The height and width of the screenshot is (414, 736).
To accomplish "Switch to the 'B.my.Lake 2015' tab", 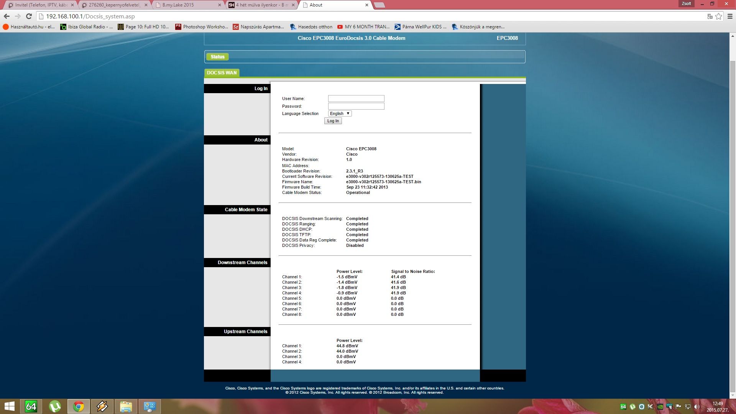I will coord(188,5).
